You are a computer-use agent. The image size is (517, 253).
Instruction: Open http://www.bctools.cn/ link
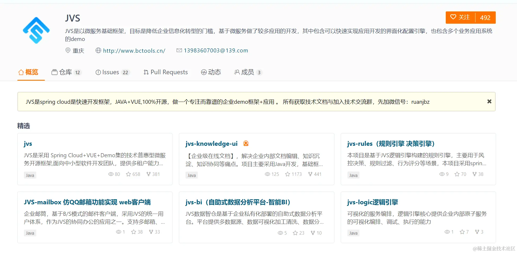point(134,51)
